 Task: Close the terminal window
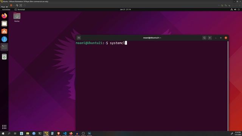(x=226, y=38)
